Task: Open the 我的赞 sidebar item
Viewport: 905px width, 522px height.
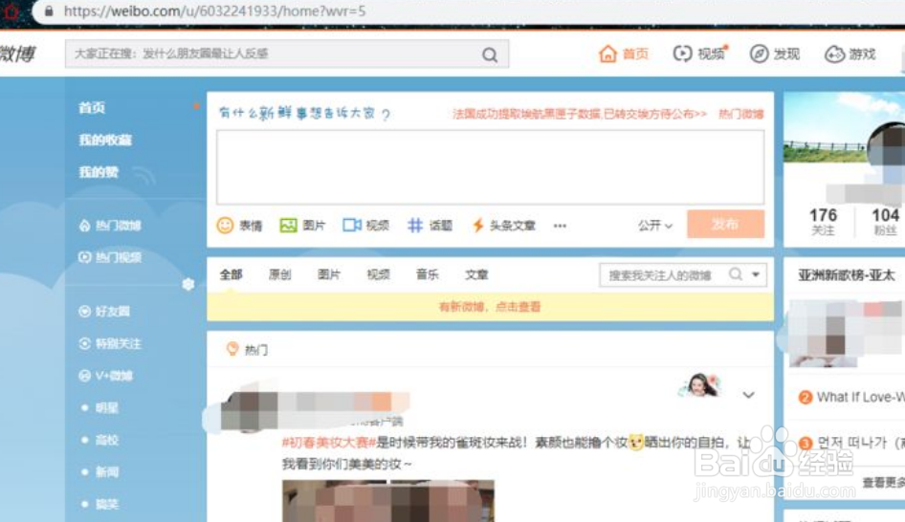Action: [99, 172]
